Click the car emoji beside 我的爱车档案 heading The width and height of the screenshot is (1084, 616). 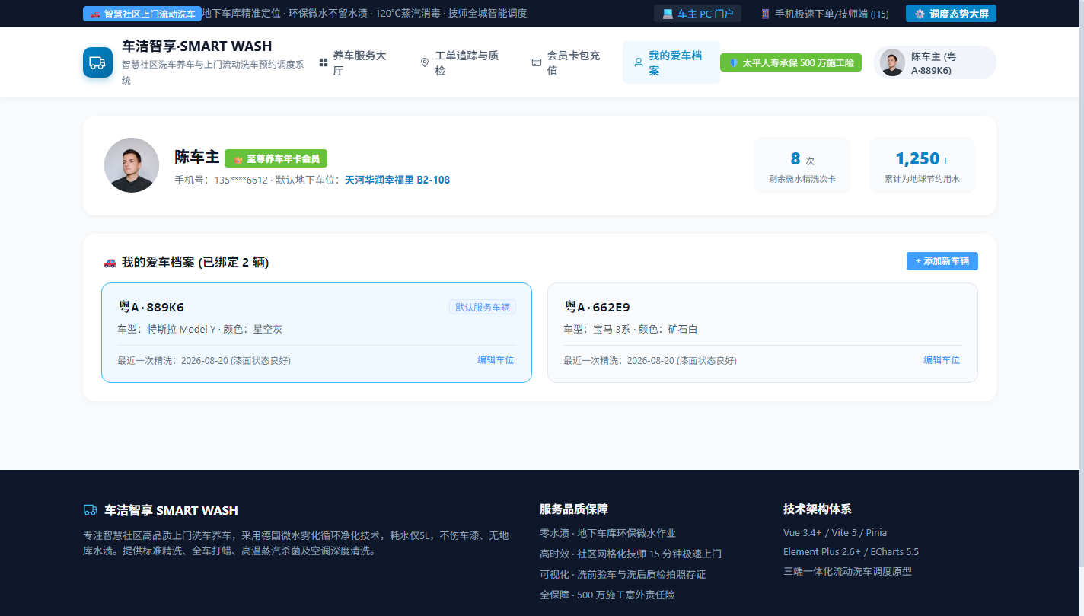[110, 262]
